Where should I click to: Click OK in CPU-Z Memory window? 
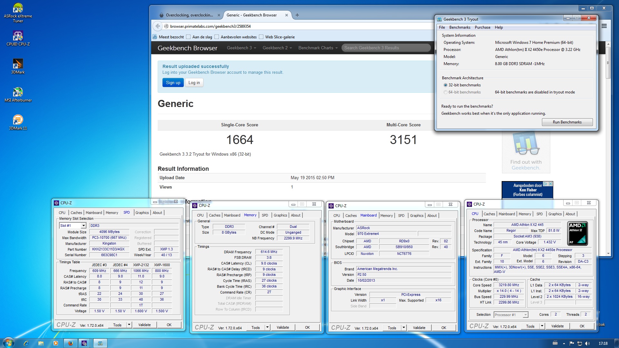[x=307, y=327]
